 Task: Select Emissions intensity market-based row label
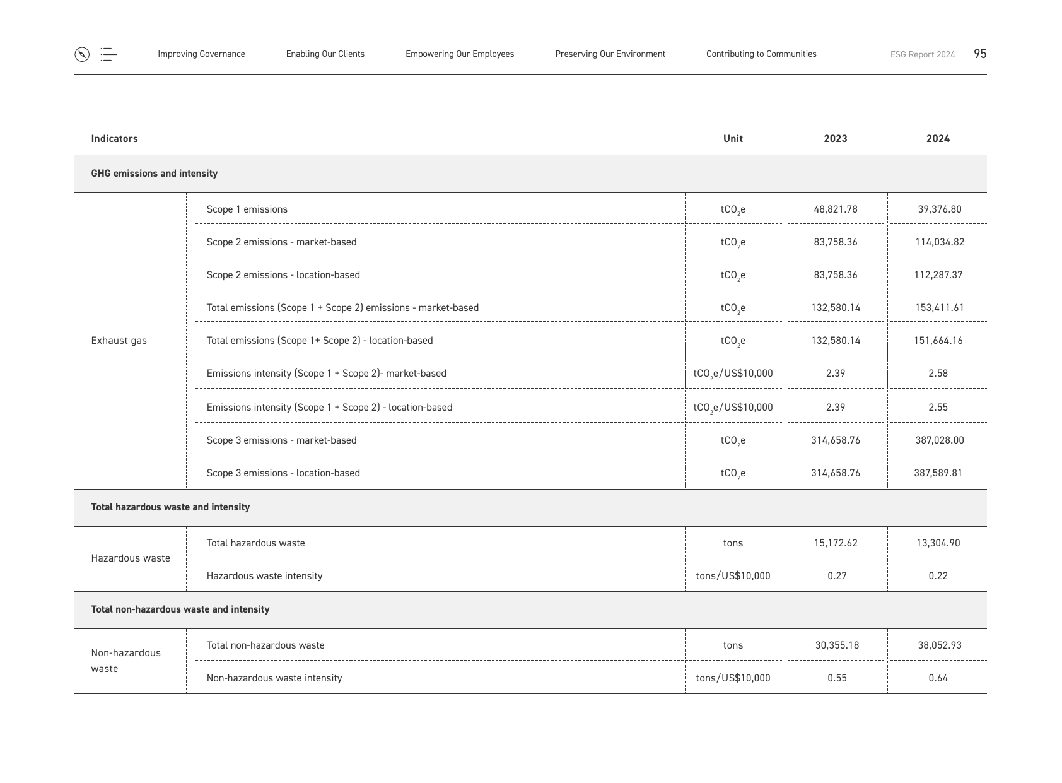pos(327,374)
